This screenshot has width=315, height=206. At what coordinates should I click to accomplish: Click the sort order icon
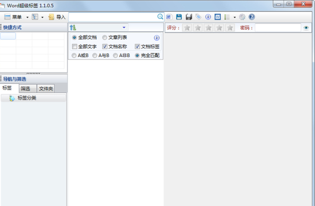coord(73,27)
